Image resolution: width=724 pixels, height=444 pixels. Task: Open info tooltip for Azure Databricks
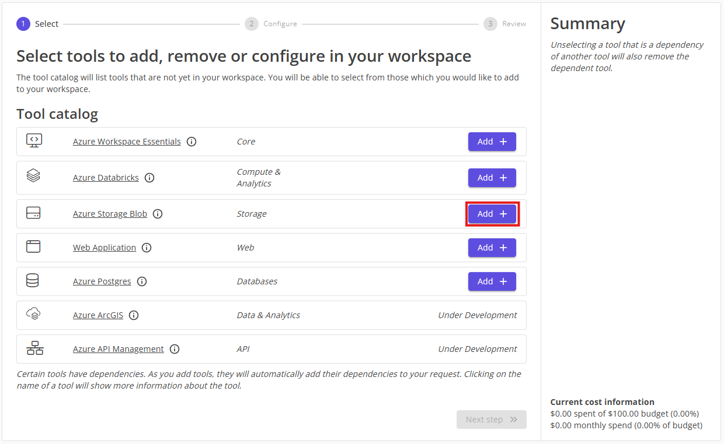pyautogui.click(x=149, y=178)
